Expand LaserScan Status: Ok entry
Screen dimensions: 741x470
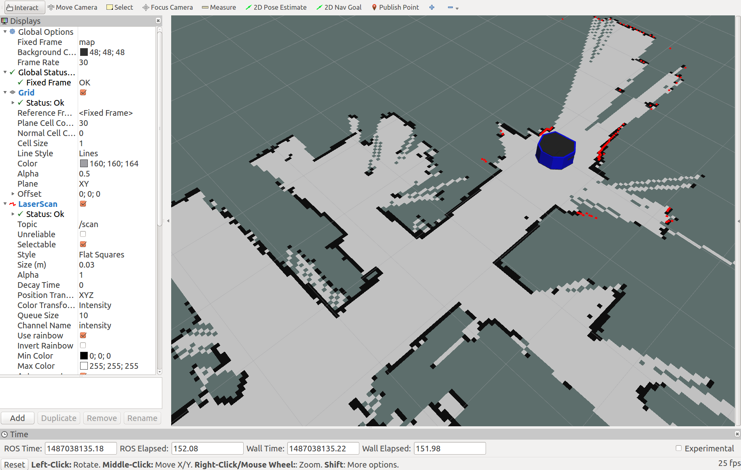point(13,214)
